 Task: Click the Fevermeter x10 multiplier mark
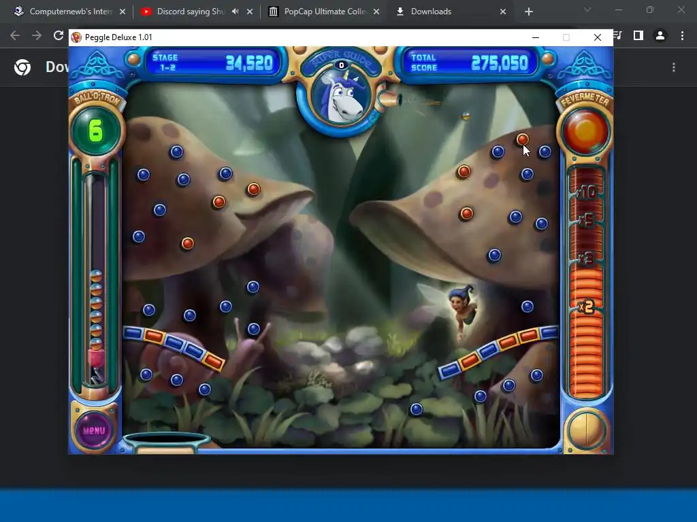click(x=586, y=192)
